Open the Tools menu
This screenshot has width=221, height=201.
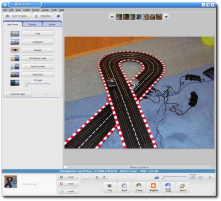click(54, 10)
